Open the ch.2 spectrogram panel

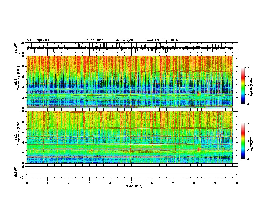coord(130,137)
